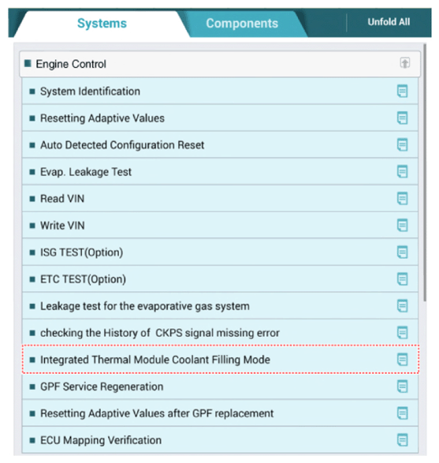Click document icon for ECU Mapping Verification
439x463 pixels.
[402, 440]
